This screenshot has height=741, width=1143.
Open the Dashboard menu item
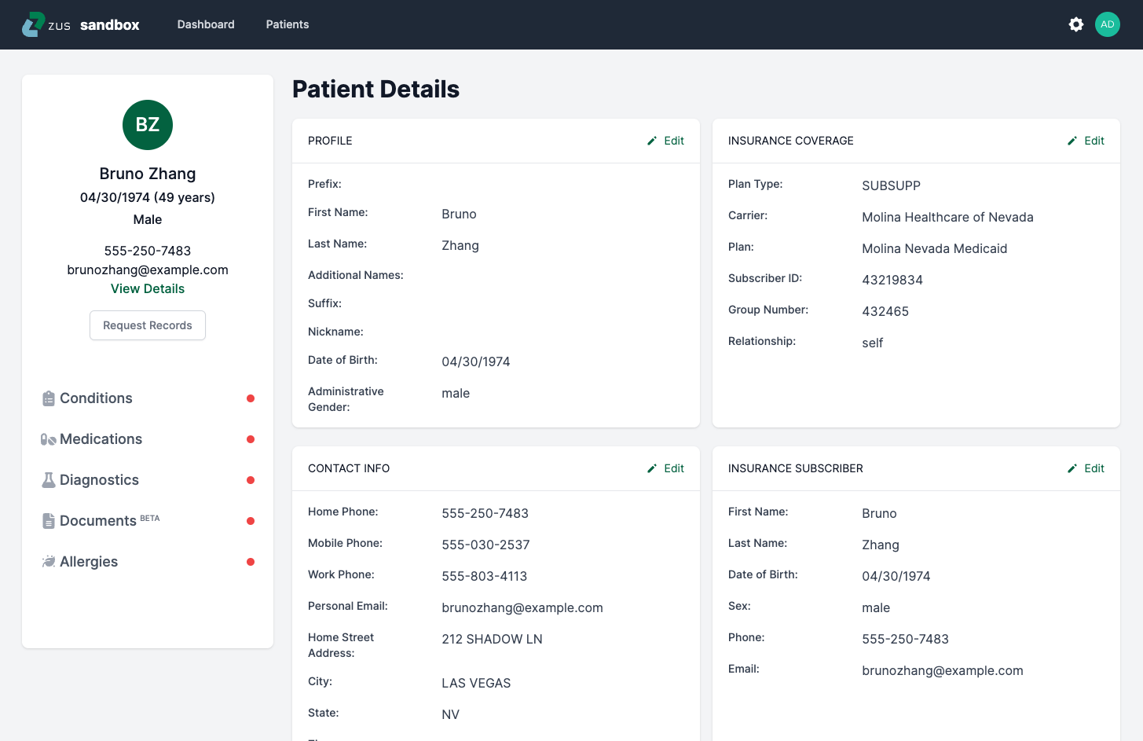(x=206, y=24)
